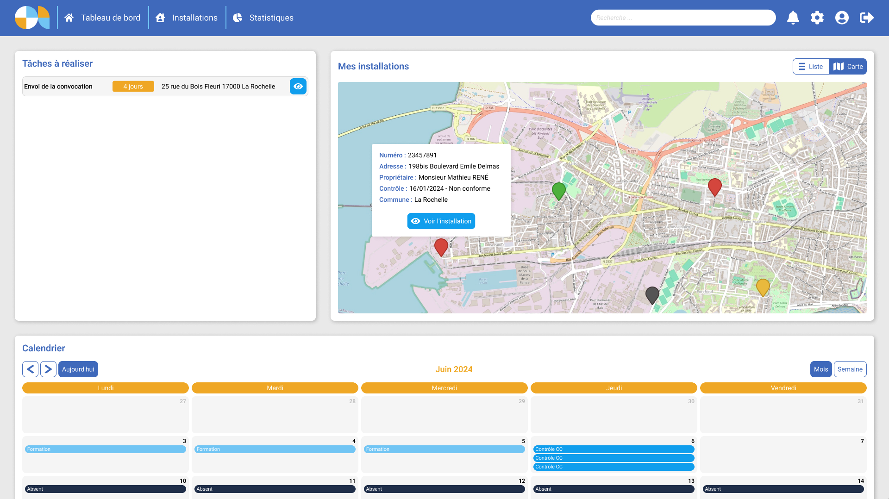889x499 pixels.
Task: Click the 4 jours badge
Action: (x=133, y=87)
